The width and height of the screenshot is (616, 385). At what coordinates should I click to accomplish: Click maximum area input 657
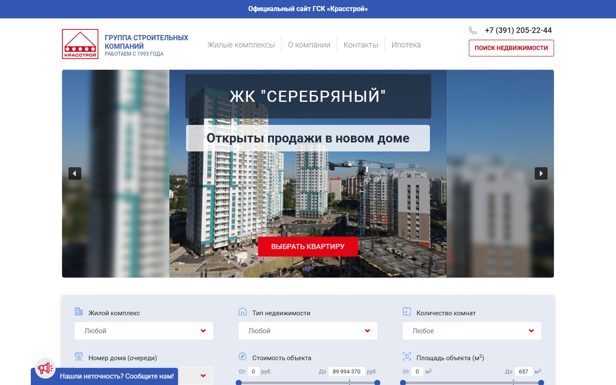tap(524, 371)
